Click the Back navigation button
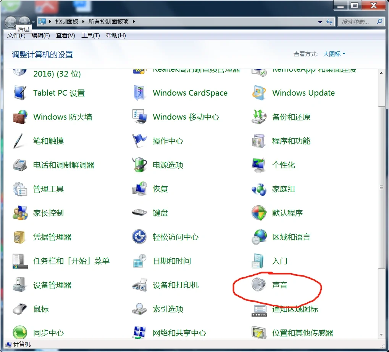Image resolution: width=389 pixels, height=352 pixels. [x=11, y=22]
